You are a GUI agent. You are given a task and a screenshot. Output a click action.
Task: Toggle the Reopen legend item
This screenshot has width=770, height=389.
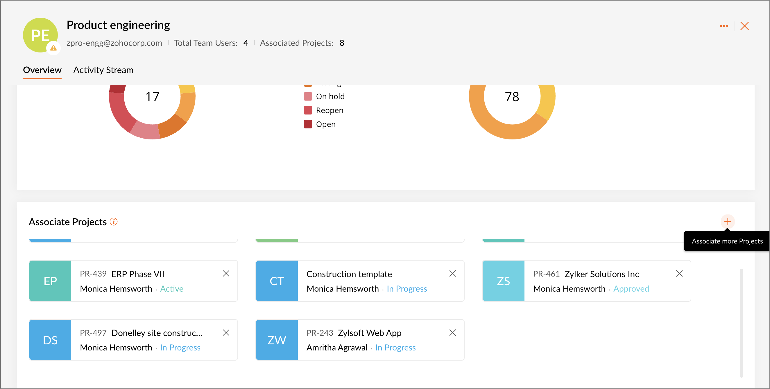[x=330, y=110]
